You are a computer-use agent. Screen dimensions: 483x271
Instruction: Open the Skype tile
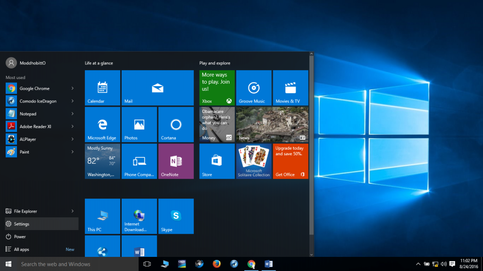click(176, 216)
